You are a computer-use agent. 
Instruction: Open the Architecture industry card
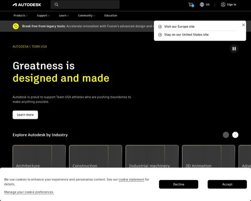click(39, 156)
